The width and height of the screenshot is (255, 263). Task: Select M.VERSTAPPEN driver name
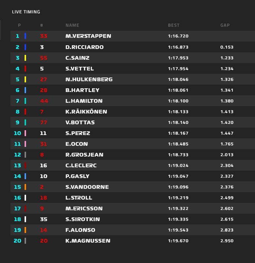(88, 36)
